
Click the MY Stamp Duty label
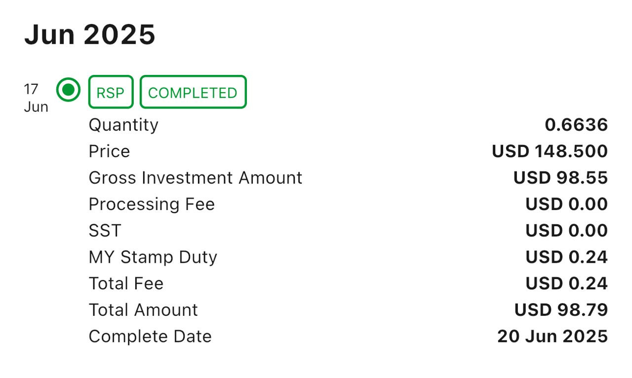[153, 257]
